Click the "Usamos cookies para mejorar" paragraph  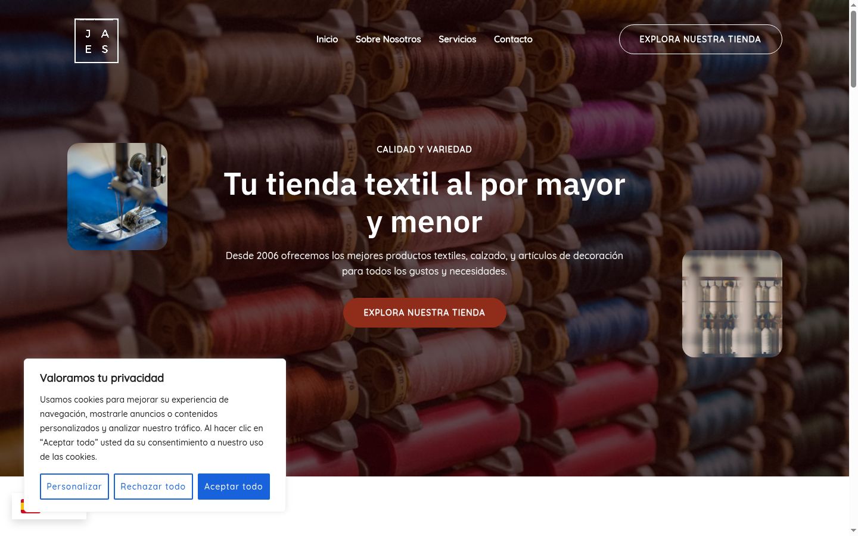point(151,428)
